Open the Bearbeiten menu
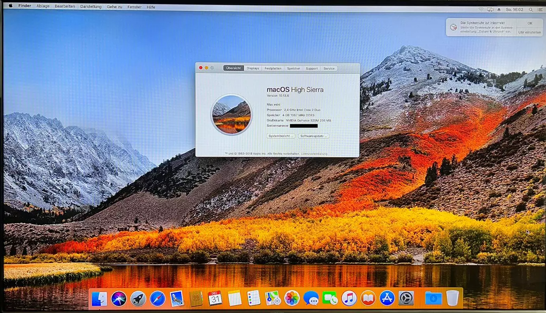 point(65,6)
